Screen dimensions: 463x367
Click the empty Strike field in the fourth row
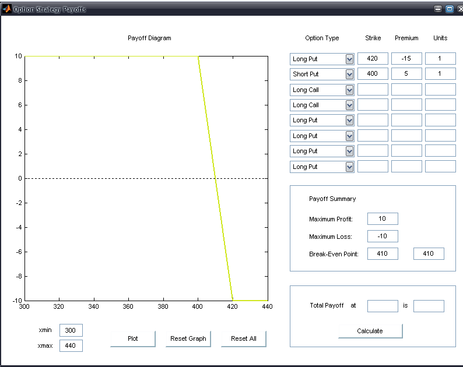coord(373,104)
